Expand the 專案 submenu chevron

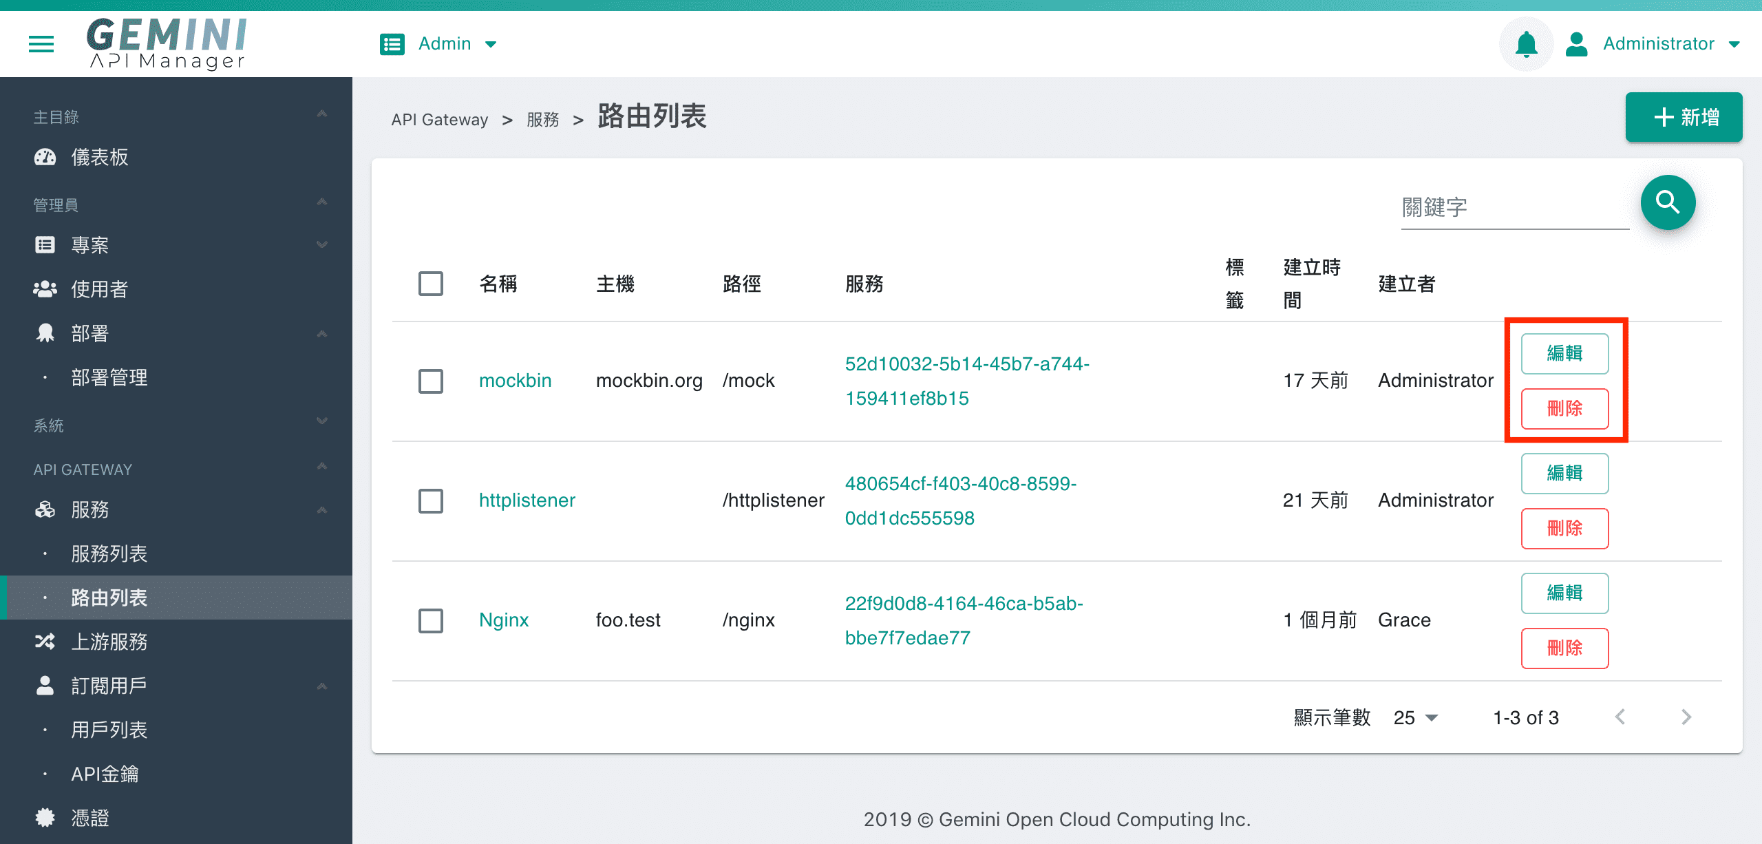(x=321, y=245)
